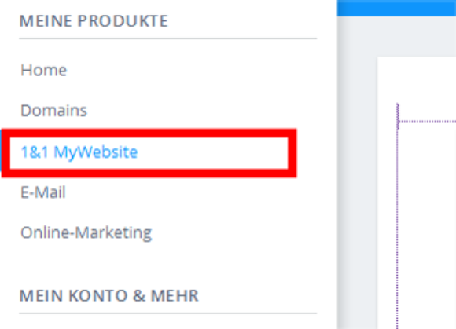Click blank area right of 1&1 MyWebsite text
Viewport: 456px width, 329px height.
212,153
